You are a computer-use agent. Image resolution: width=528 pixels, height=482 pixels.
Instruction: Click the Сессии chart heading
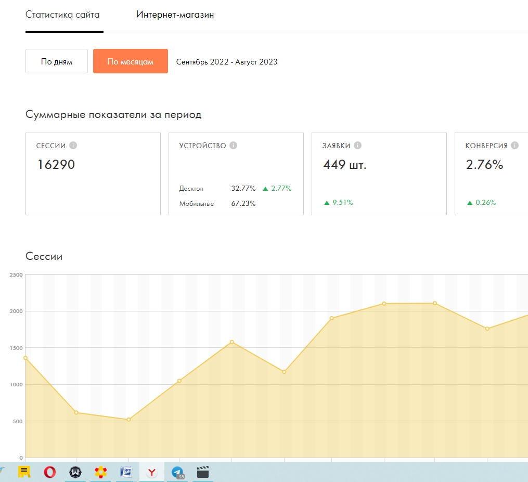click(44, 256)
